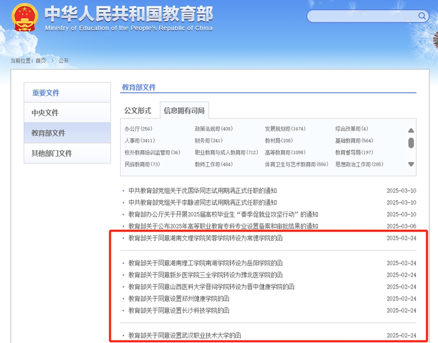Click date 2025-03-06 in the list
This screenshot has width=438, height=343.
402,226
